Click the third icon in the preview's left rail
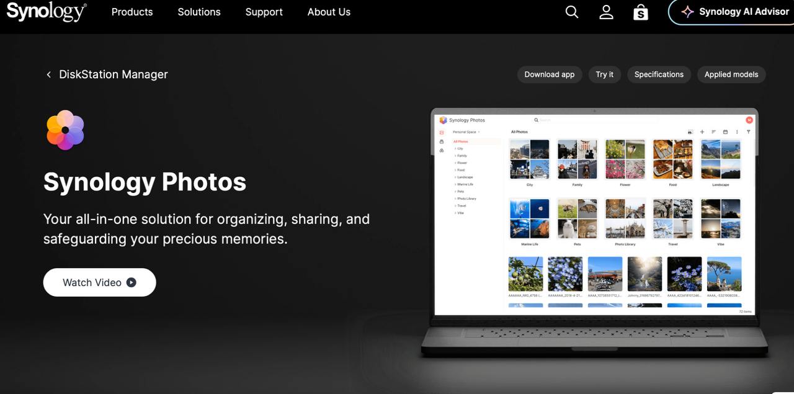Viewport: 794px width, 394px height. coord(442,150)
